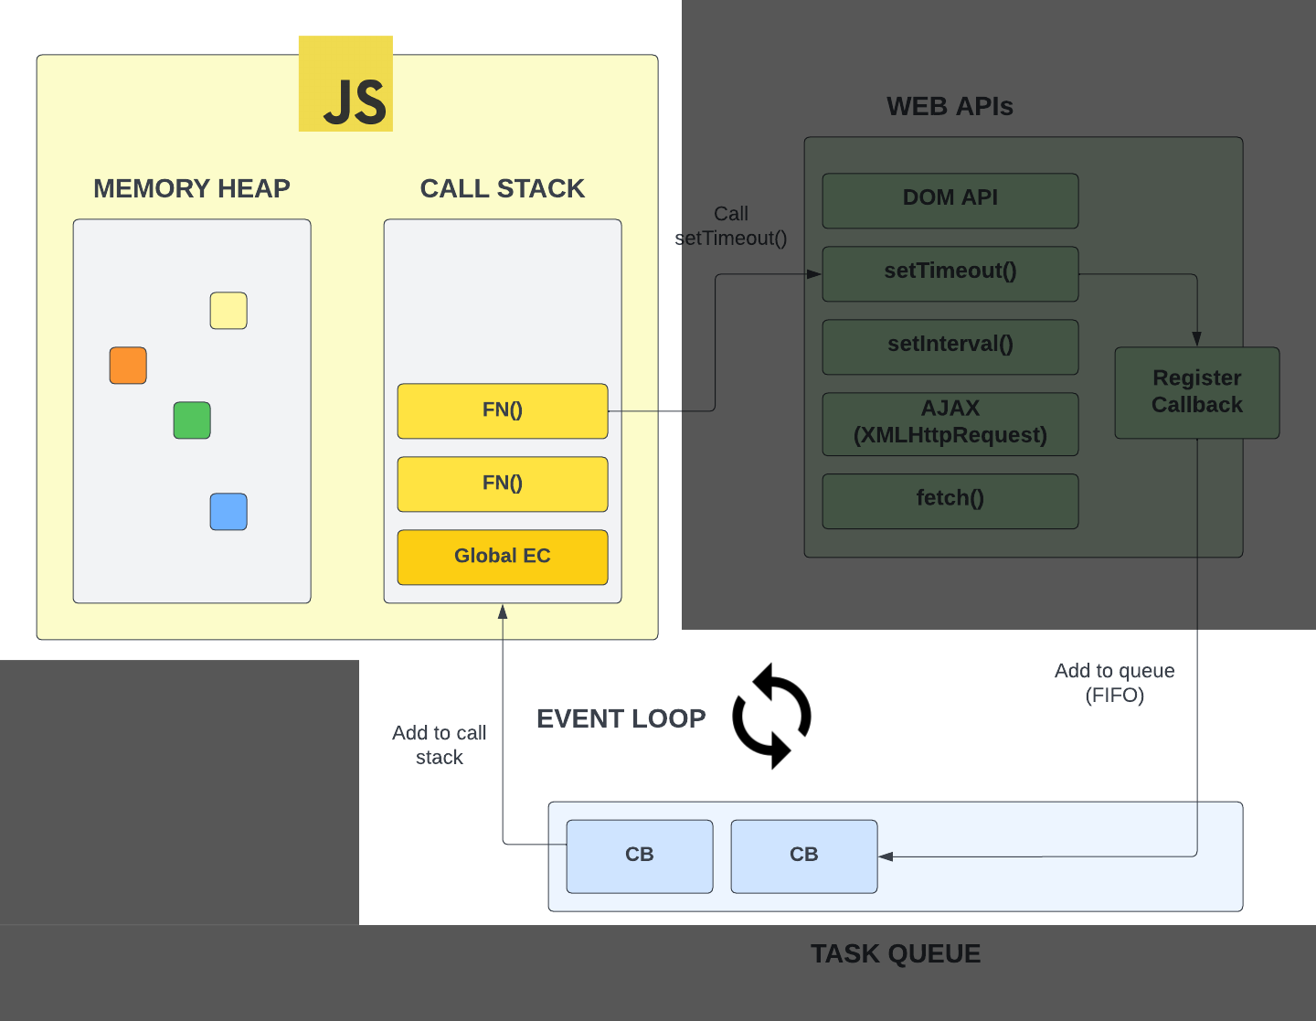The image size is (1316, 1021).
Task: Click the blue block in Memory Heap
Action: (228, 512)
